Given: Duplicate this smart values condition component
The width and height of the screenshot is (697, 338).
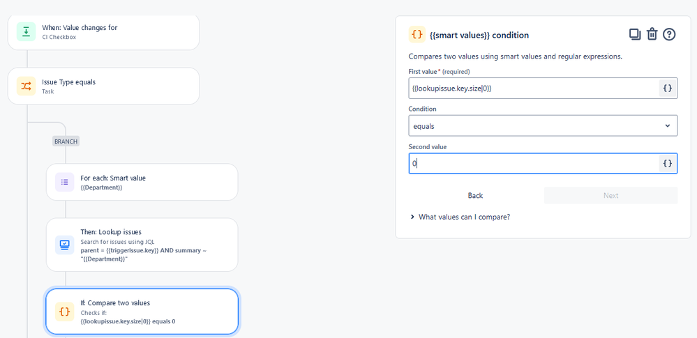Looking at the screenshot, I should coord(634,34).
